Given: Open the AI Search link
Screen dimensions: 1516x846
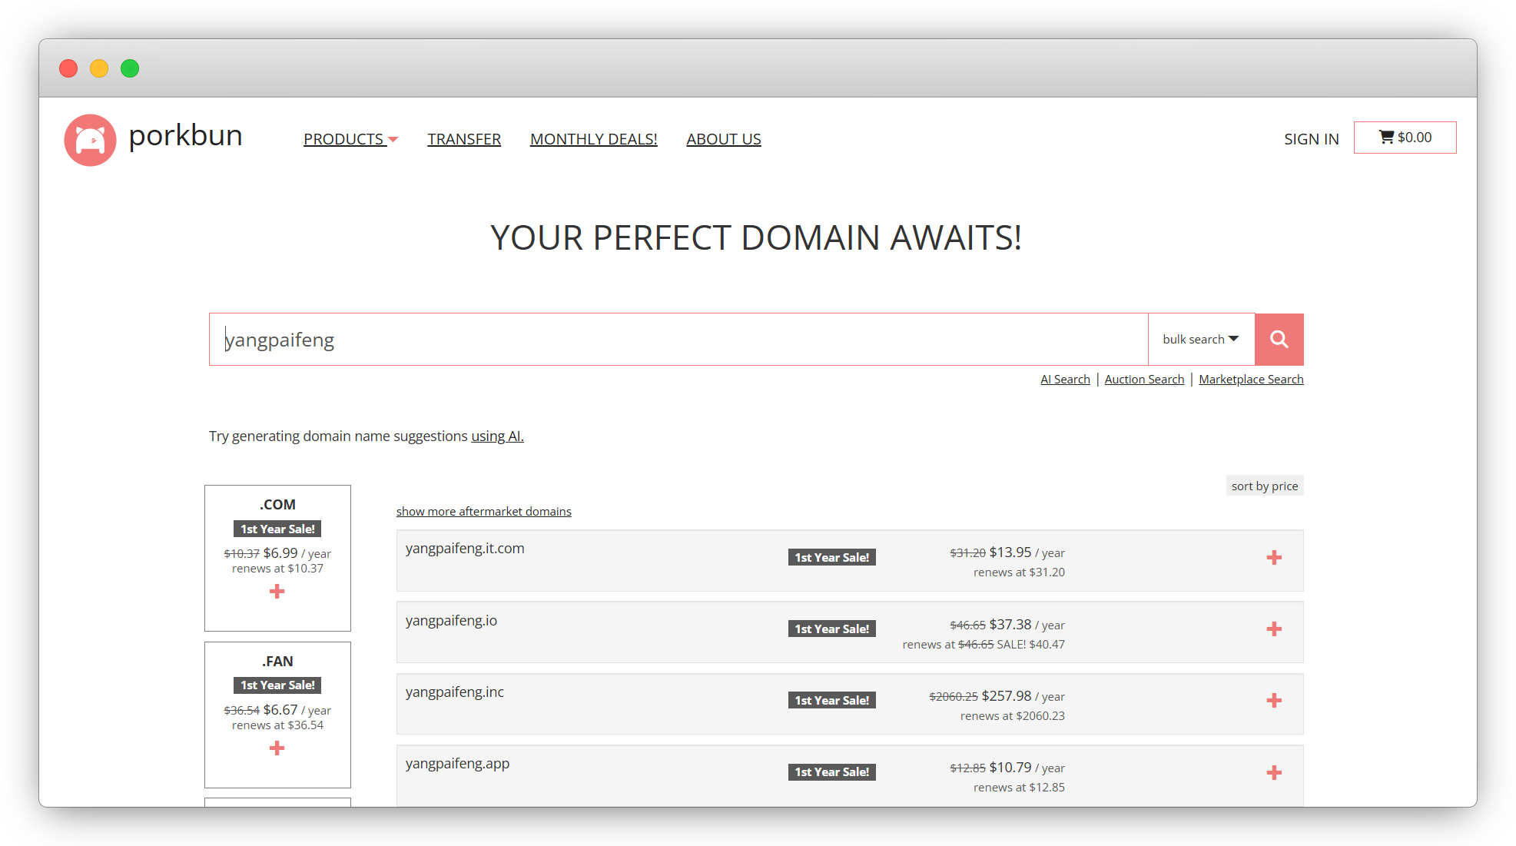Looking at the screenshot, I should point(1065,380).
